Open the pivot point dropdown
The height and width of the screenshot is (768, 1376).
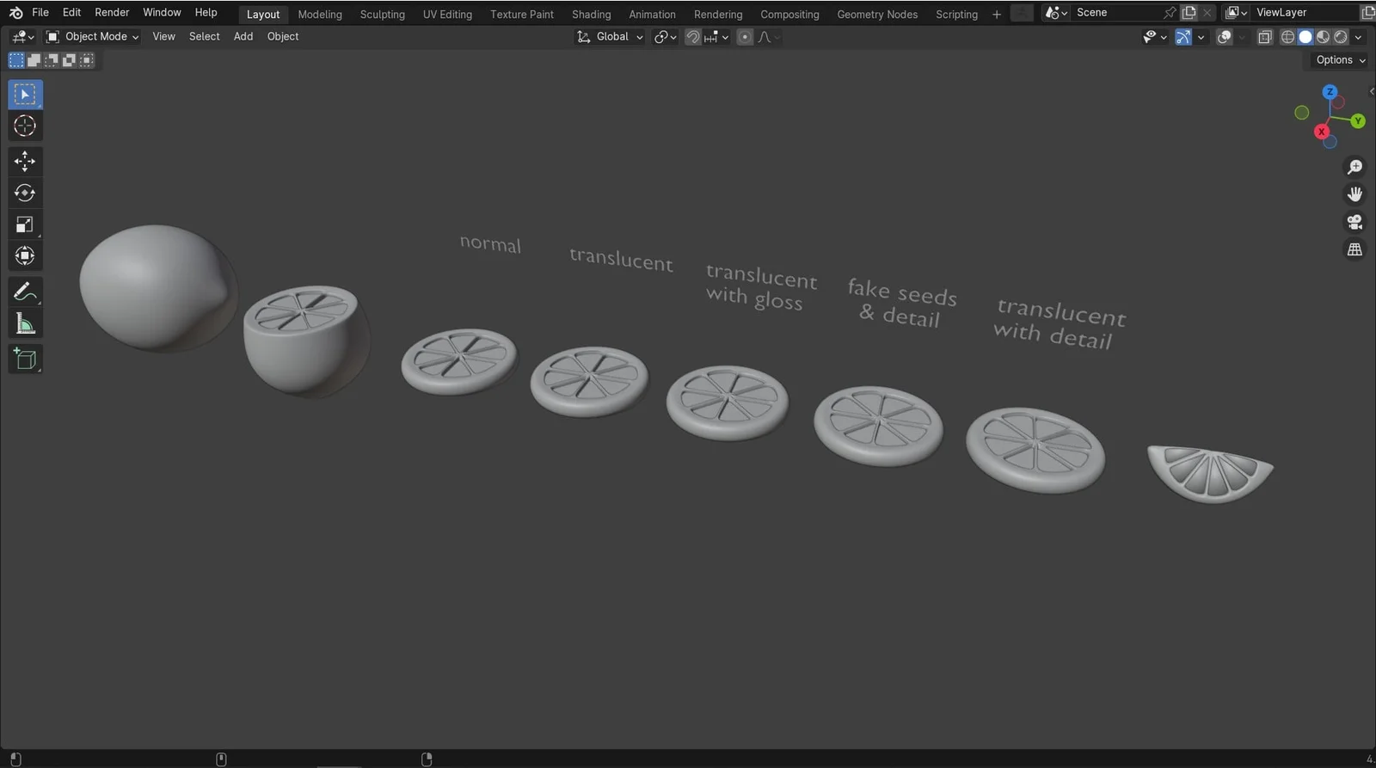coord(665,37)
